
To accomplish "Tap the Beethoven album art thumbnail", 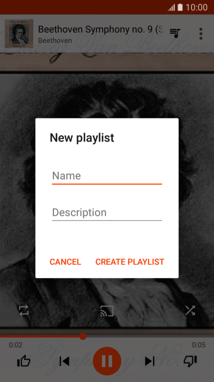I will pos(19,33).
